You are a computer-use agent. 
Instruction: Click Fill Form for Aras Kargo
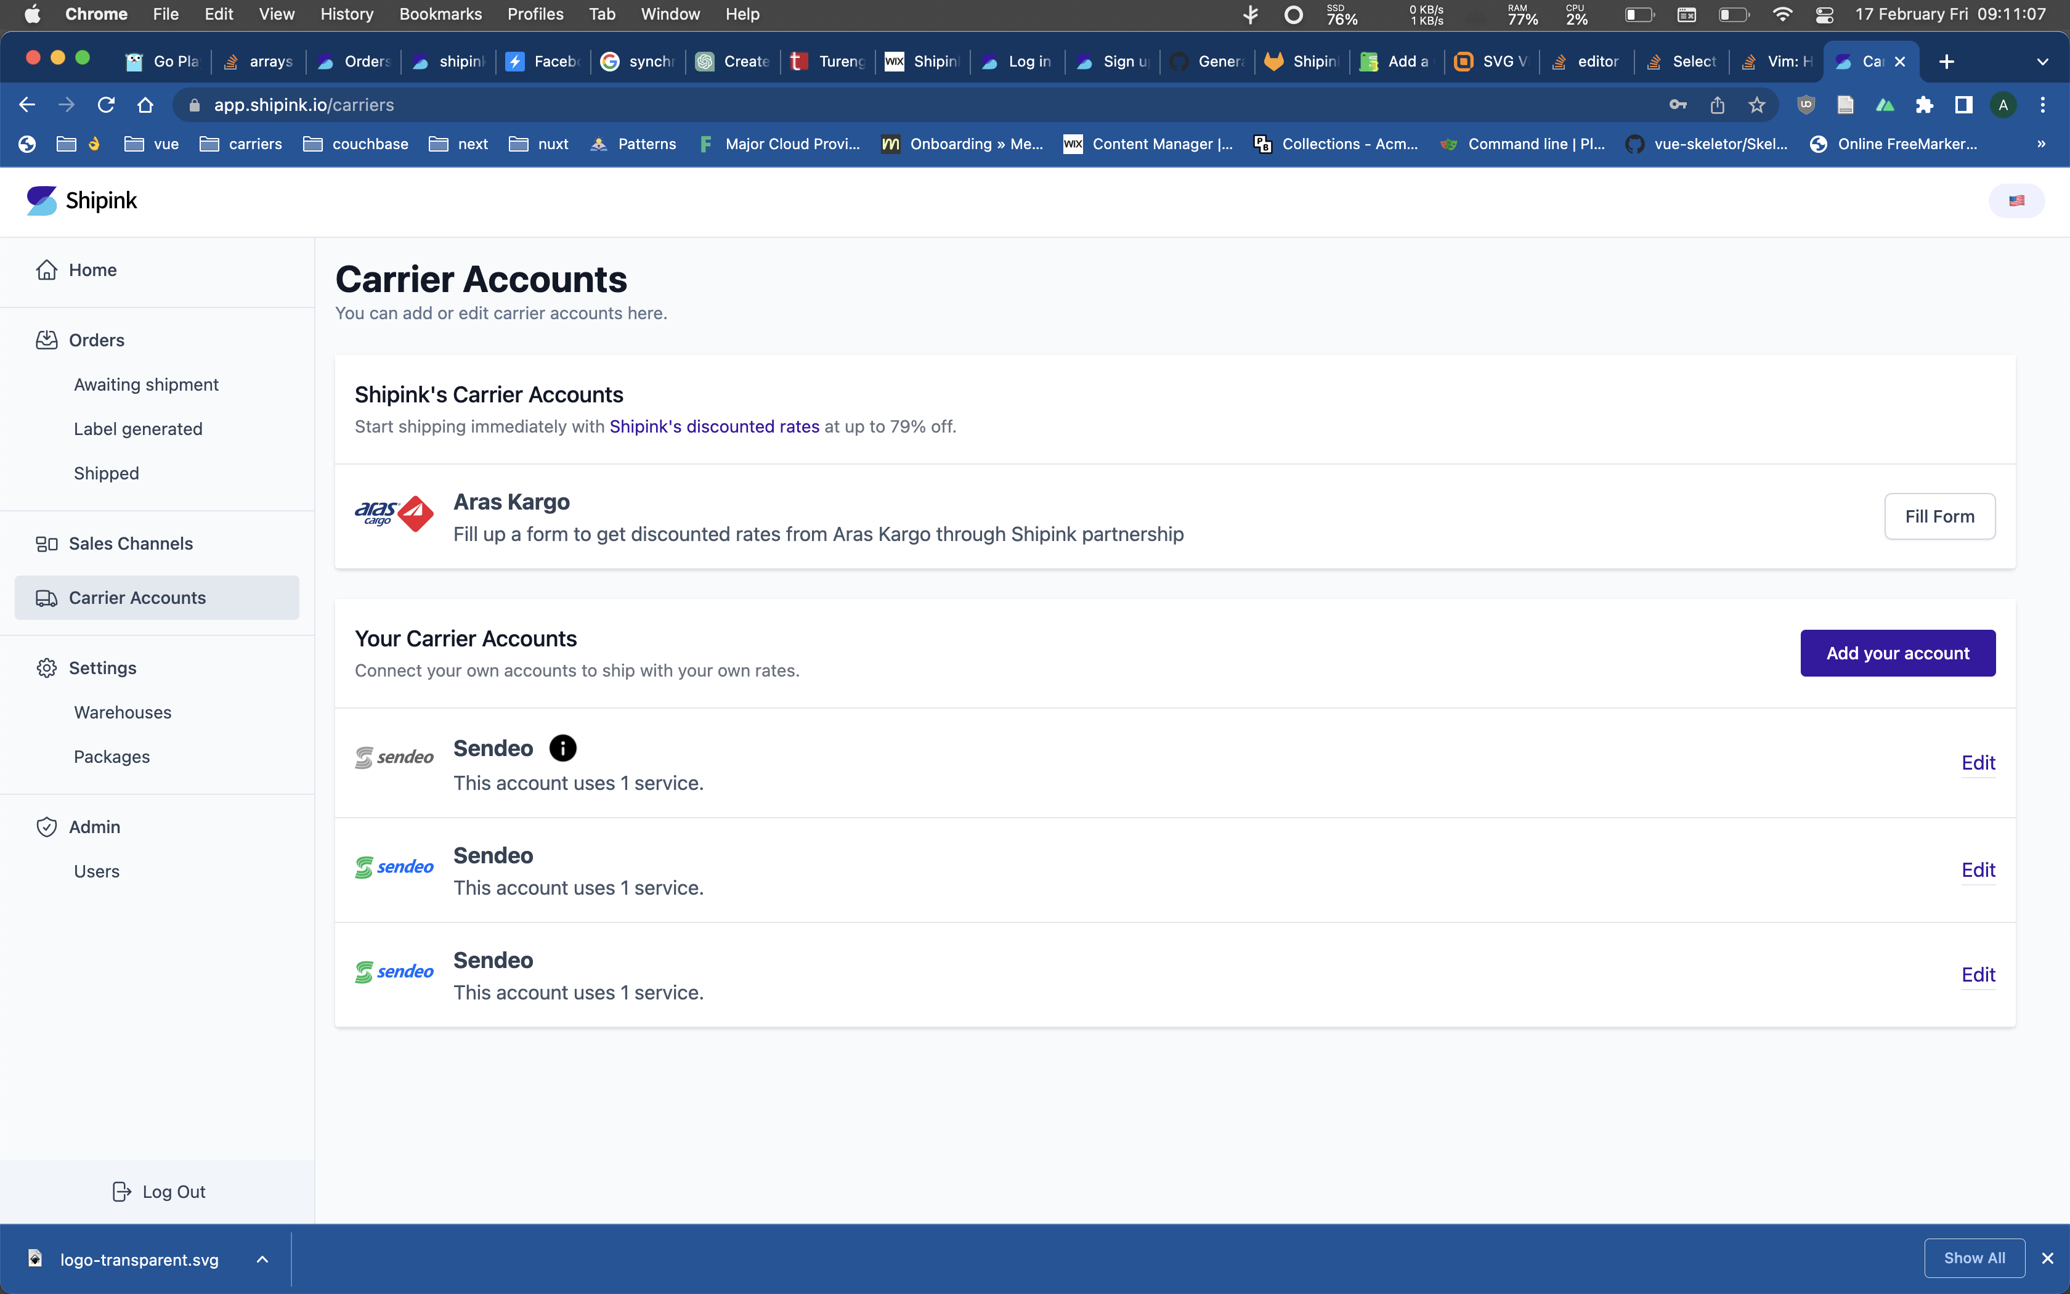pyautogui.click(x=1938, y=516)
